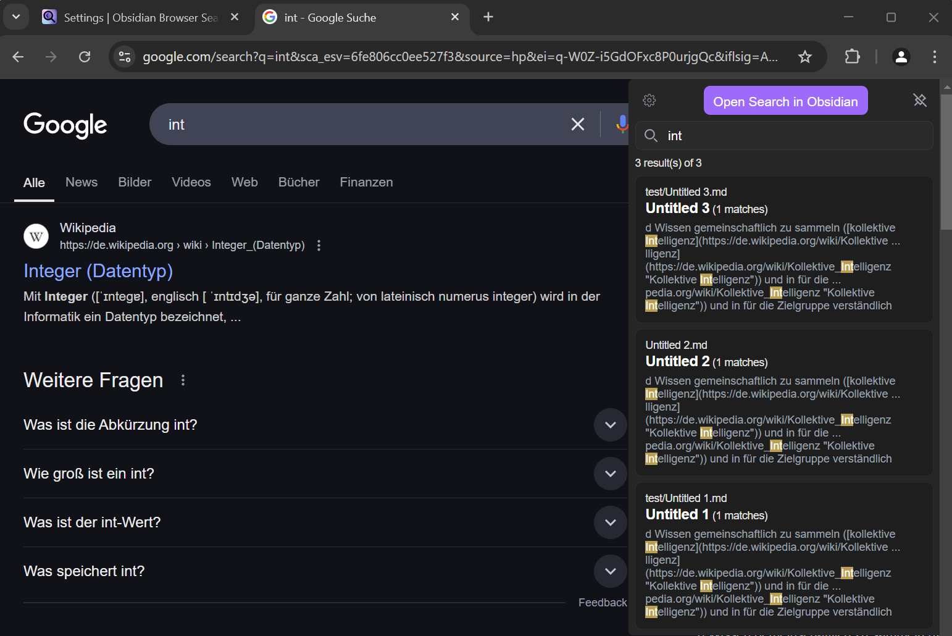Click the search magnifier in Obsidian panel

(651, 136)
